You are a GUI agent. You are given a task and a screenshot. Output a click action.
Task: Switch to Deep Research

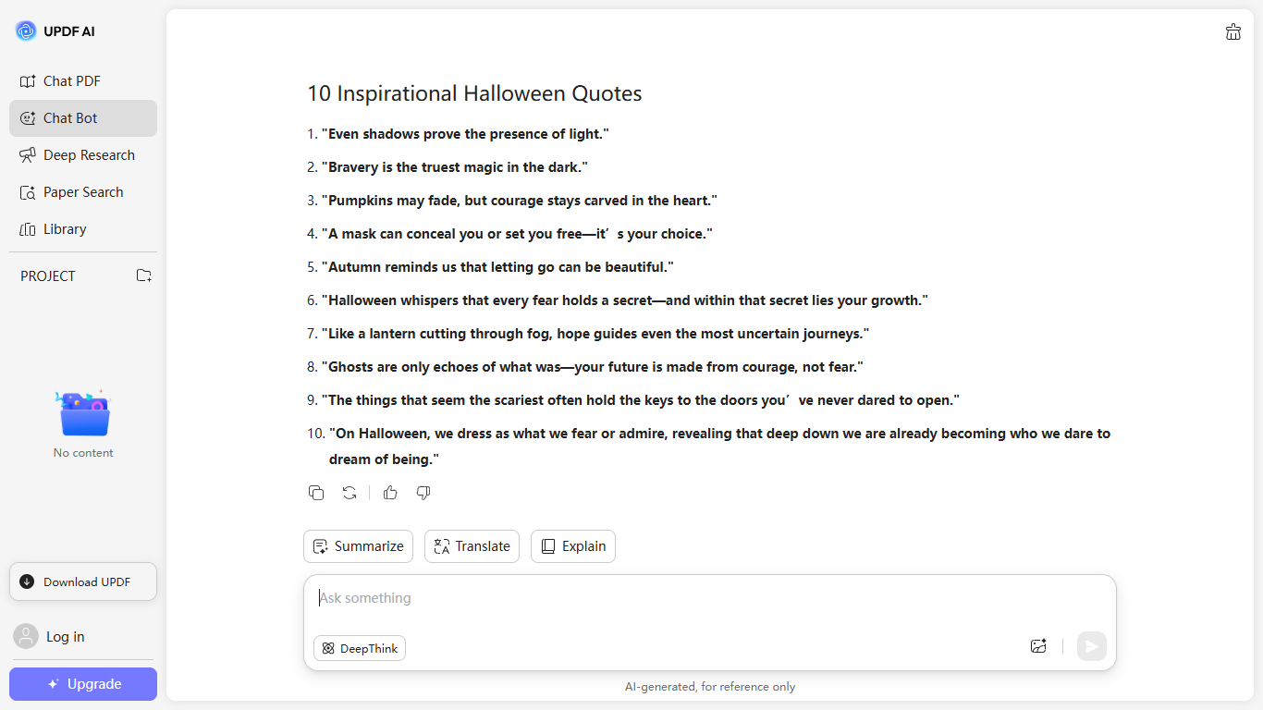click(89, 154)
